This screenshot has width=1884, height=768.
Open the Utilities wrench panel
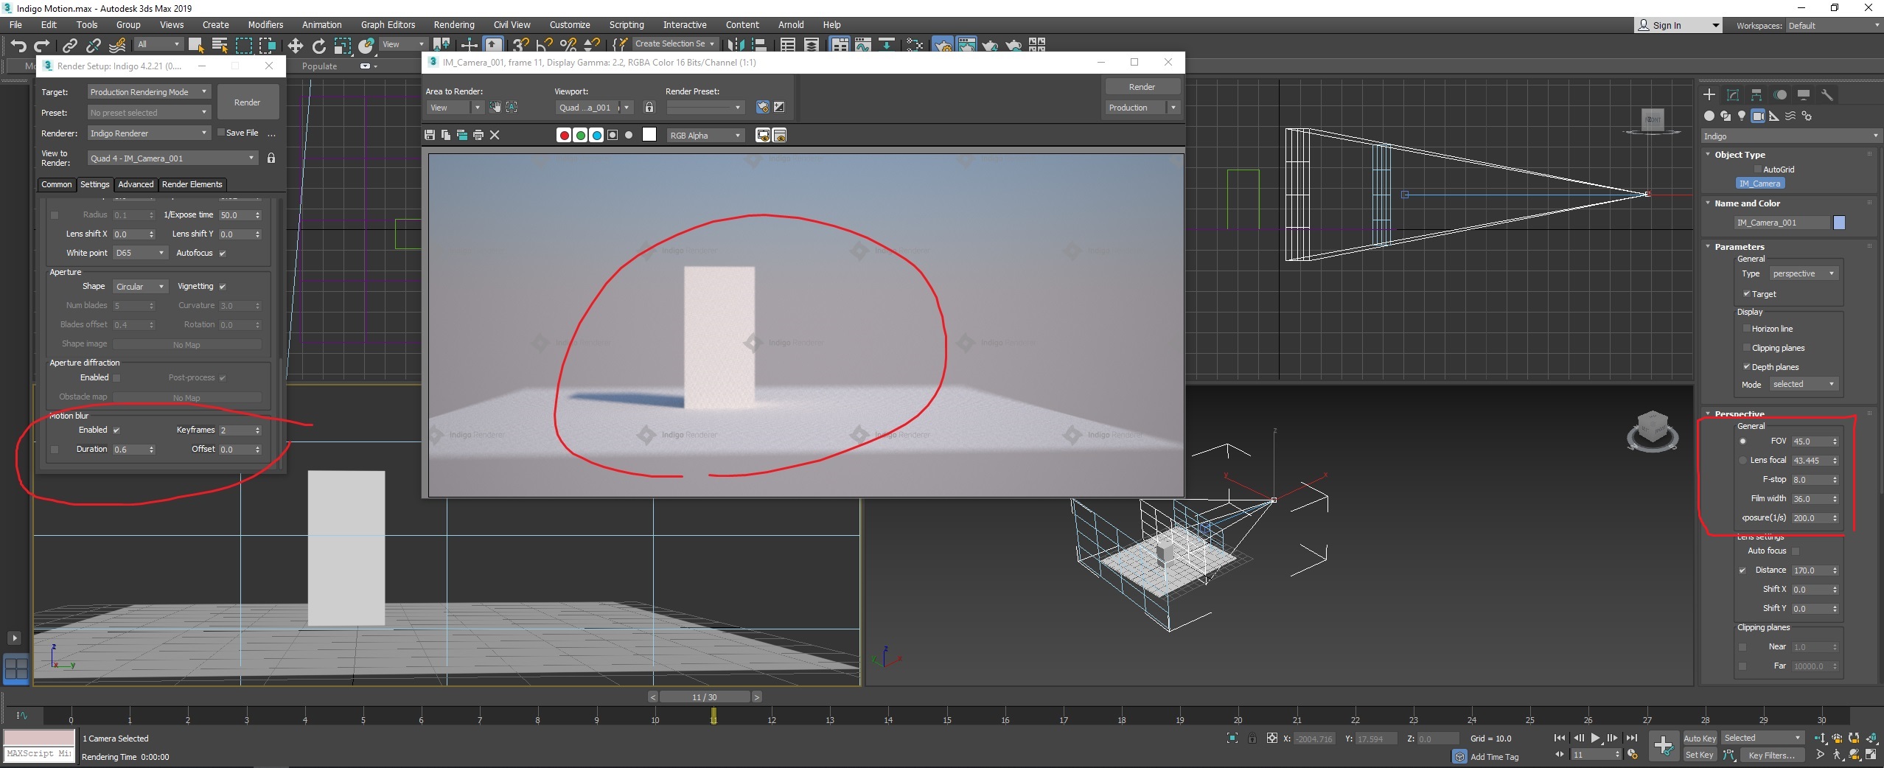coord(1827,95)
